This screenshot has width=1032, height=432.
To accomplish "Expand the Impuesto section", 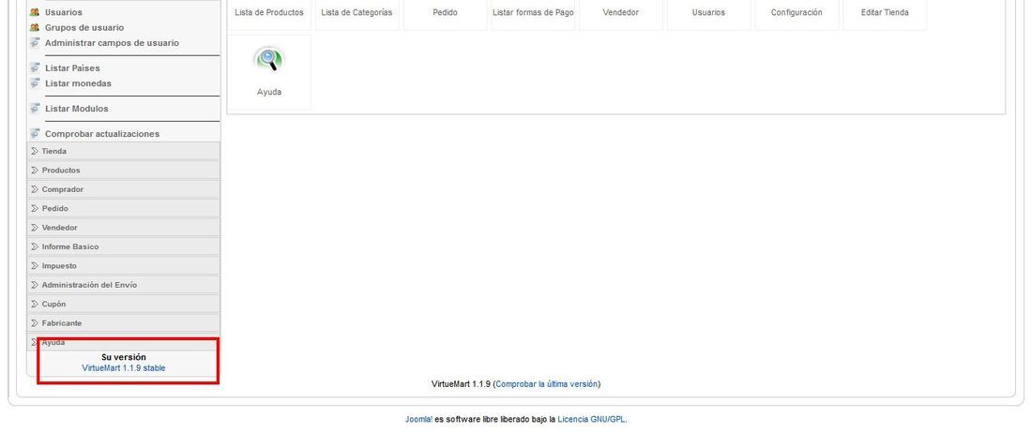I will [123, 265].
